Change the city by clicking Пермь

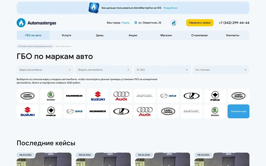pyautogui.click(x=126, y=23)
